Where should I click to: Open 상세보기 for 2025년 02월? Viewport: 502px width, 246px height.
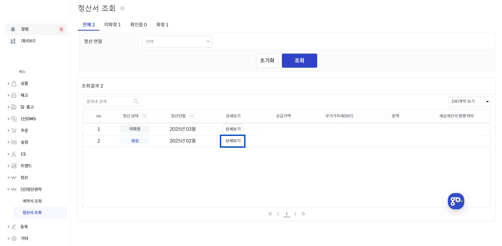coord(233,141)
